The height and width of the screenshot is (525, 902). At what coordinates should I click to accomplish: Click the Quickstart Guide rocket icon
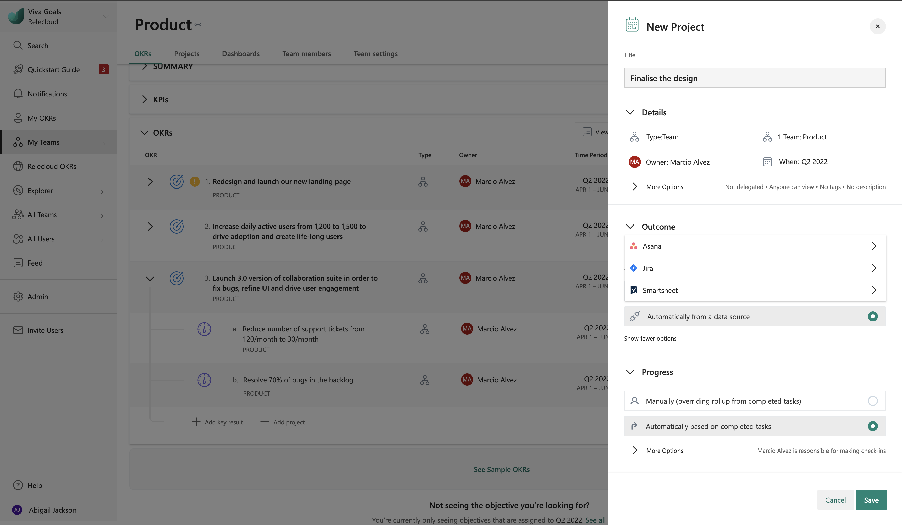[18, 69]
